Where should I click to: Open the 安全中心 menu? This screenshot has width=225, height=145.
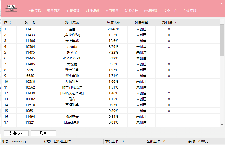[x=170, y=11]
